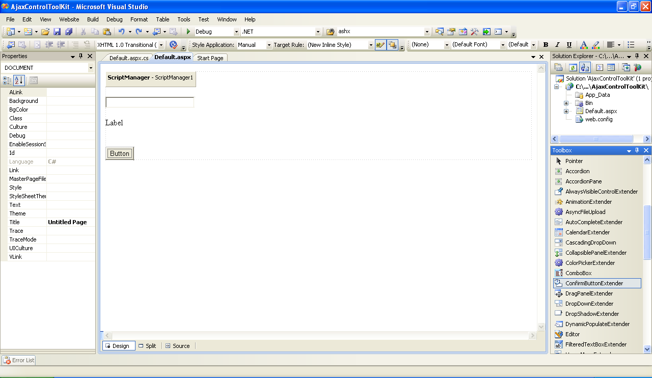
Task: Start debugging with green play icon
Action: pos(188,32)
